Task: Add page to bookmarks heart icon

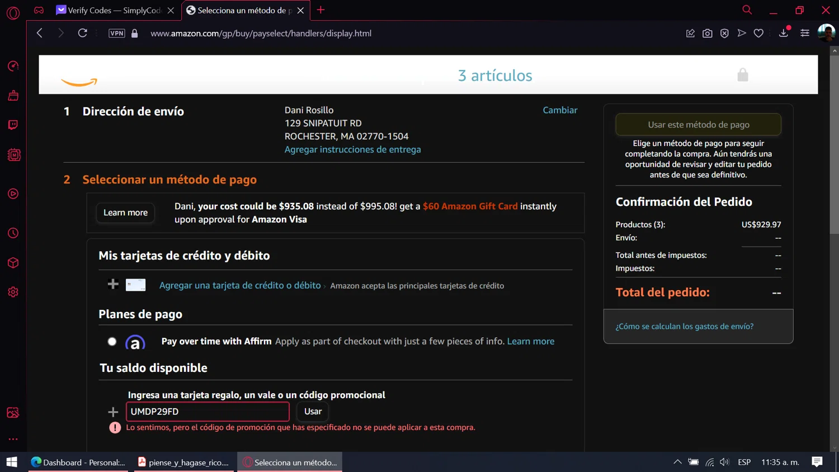Action: point(758,34)
